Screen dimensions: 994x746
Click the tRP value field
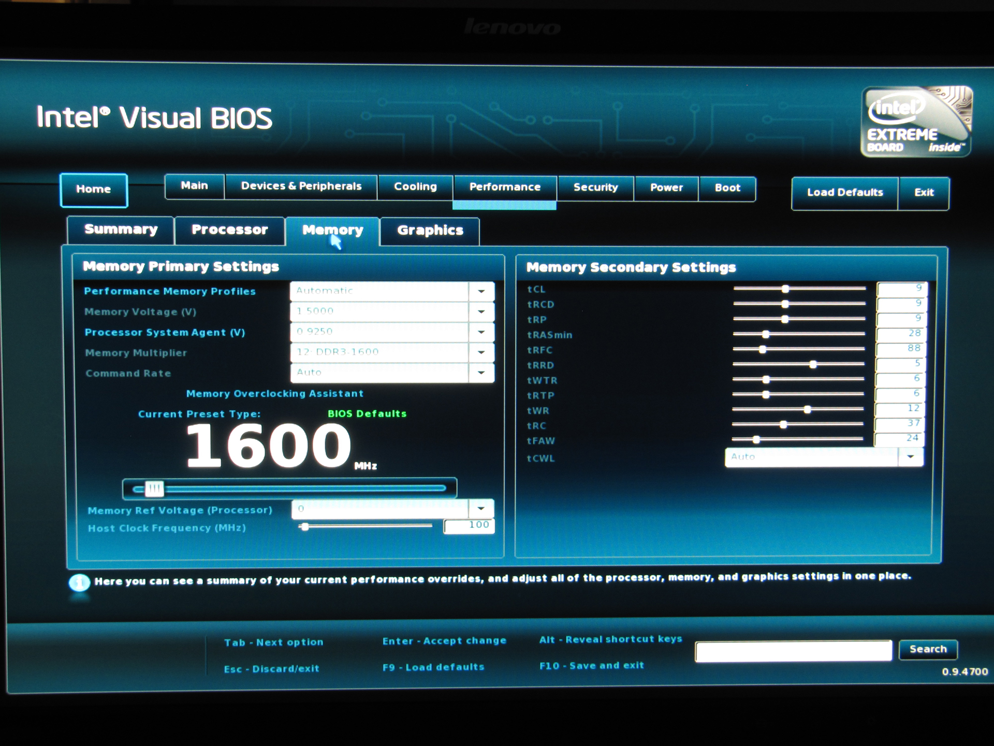coord(901,319)
